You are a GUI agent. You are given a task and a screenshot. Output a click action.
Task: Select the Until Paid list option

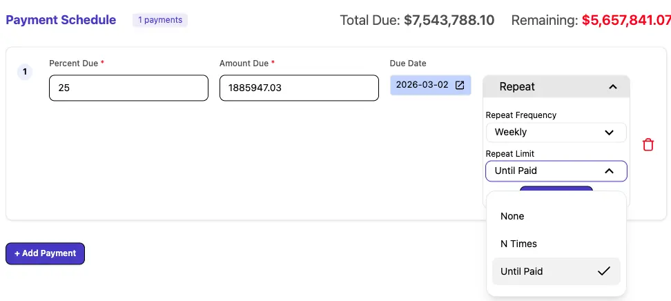pyautogui.click(x=522, y=271)
